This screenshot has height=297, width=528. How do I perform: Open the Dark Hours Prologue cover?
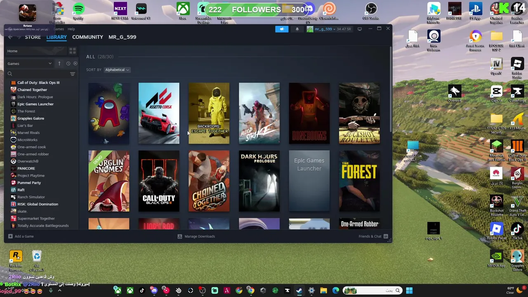(x=259, y=181)
